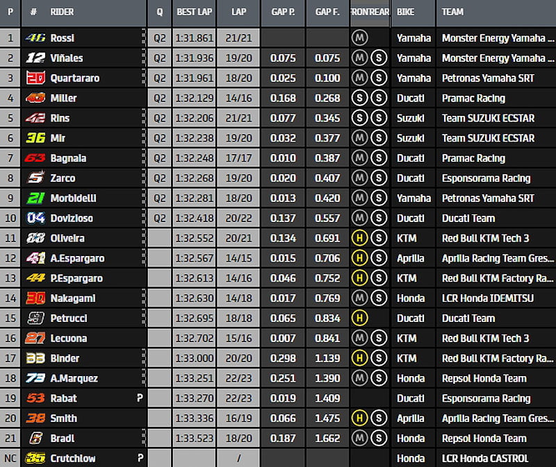Sort by GAP F. column header
556x467 pixels.
327,12
